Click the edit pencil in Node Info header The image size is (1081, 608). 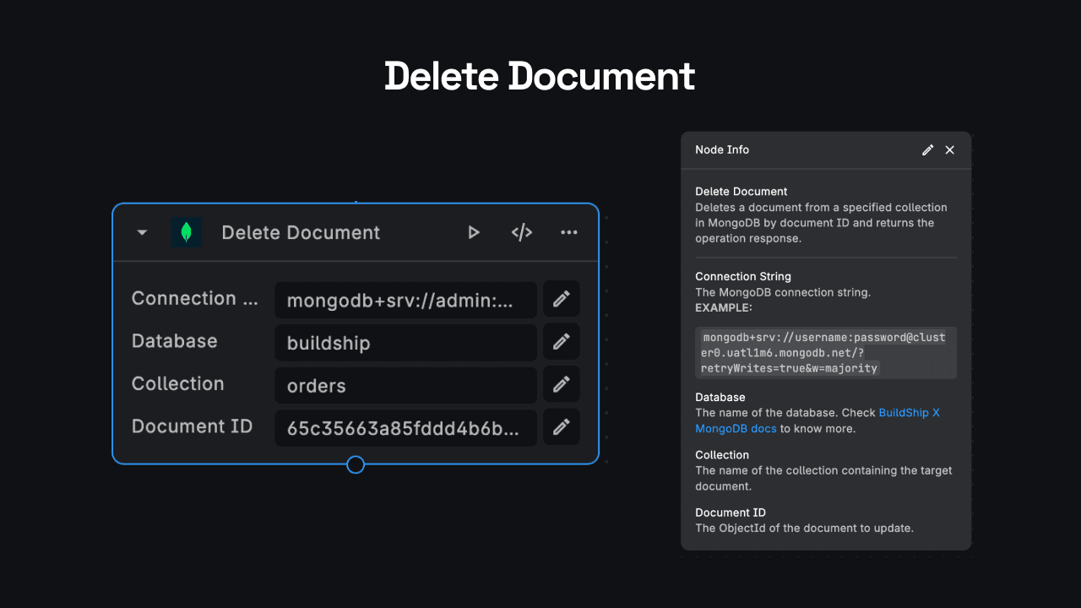coord(927,149)
